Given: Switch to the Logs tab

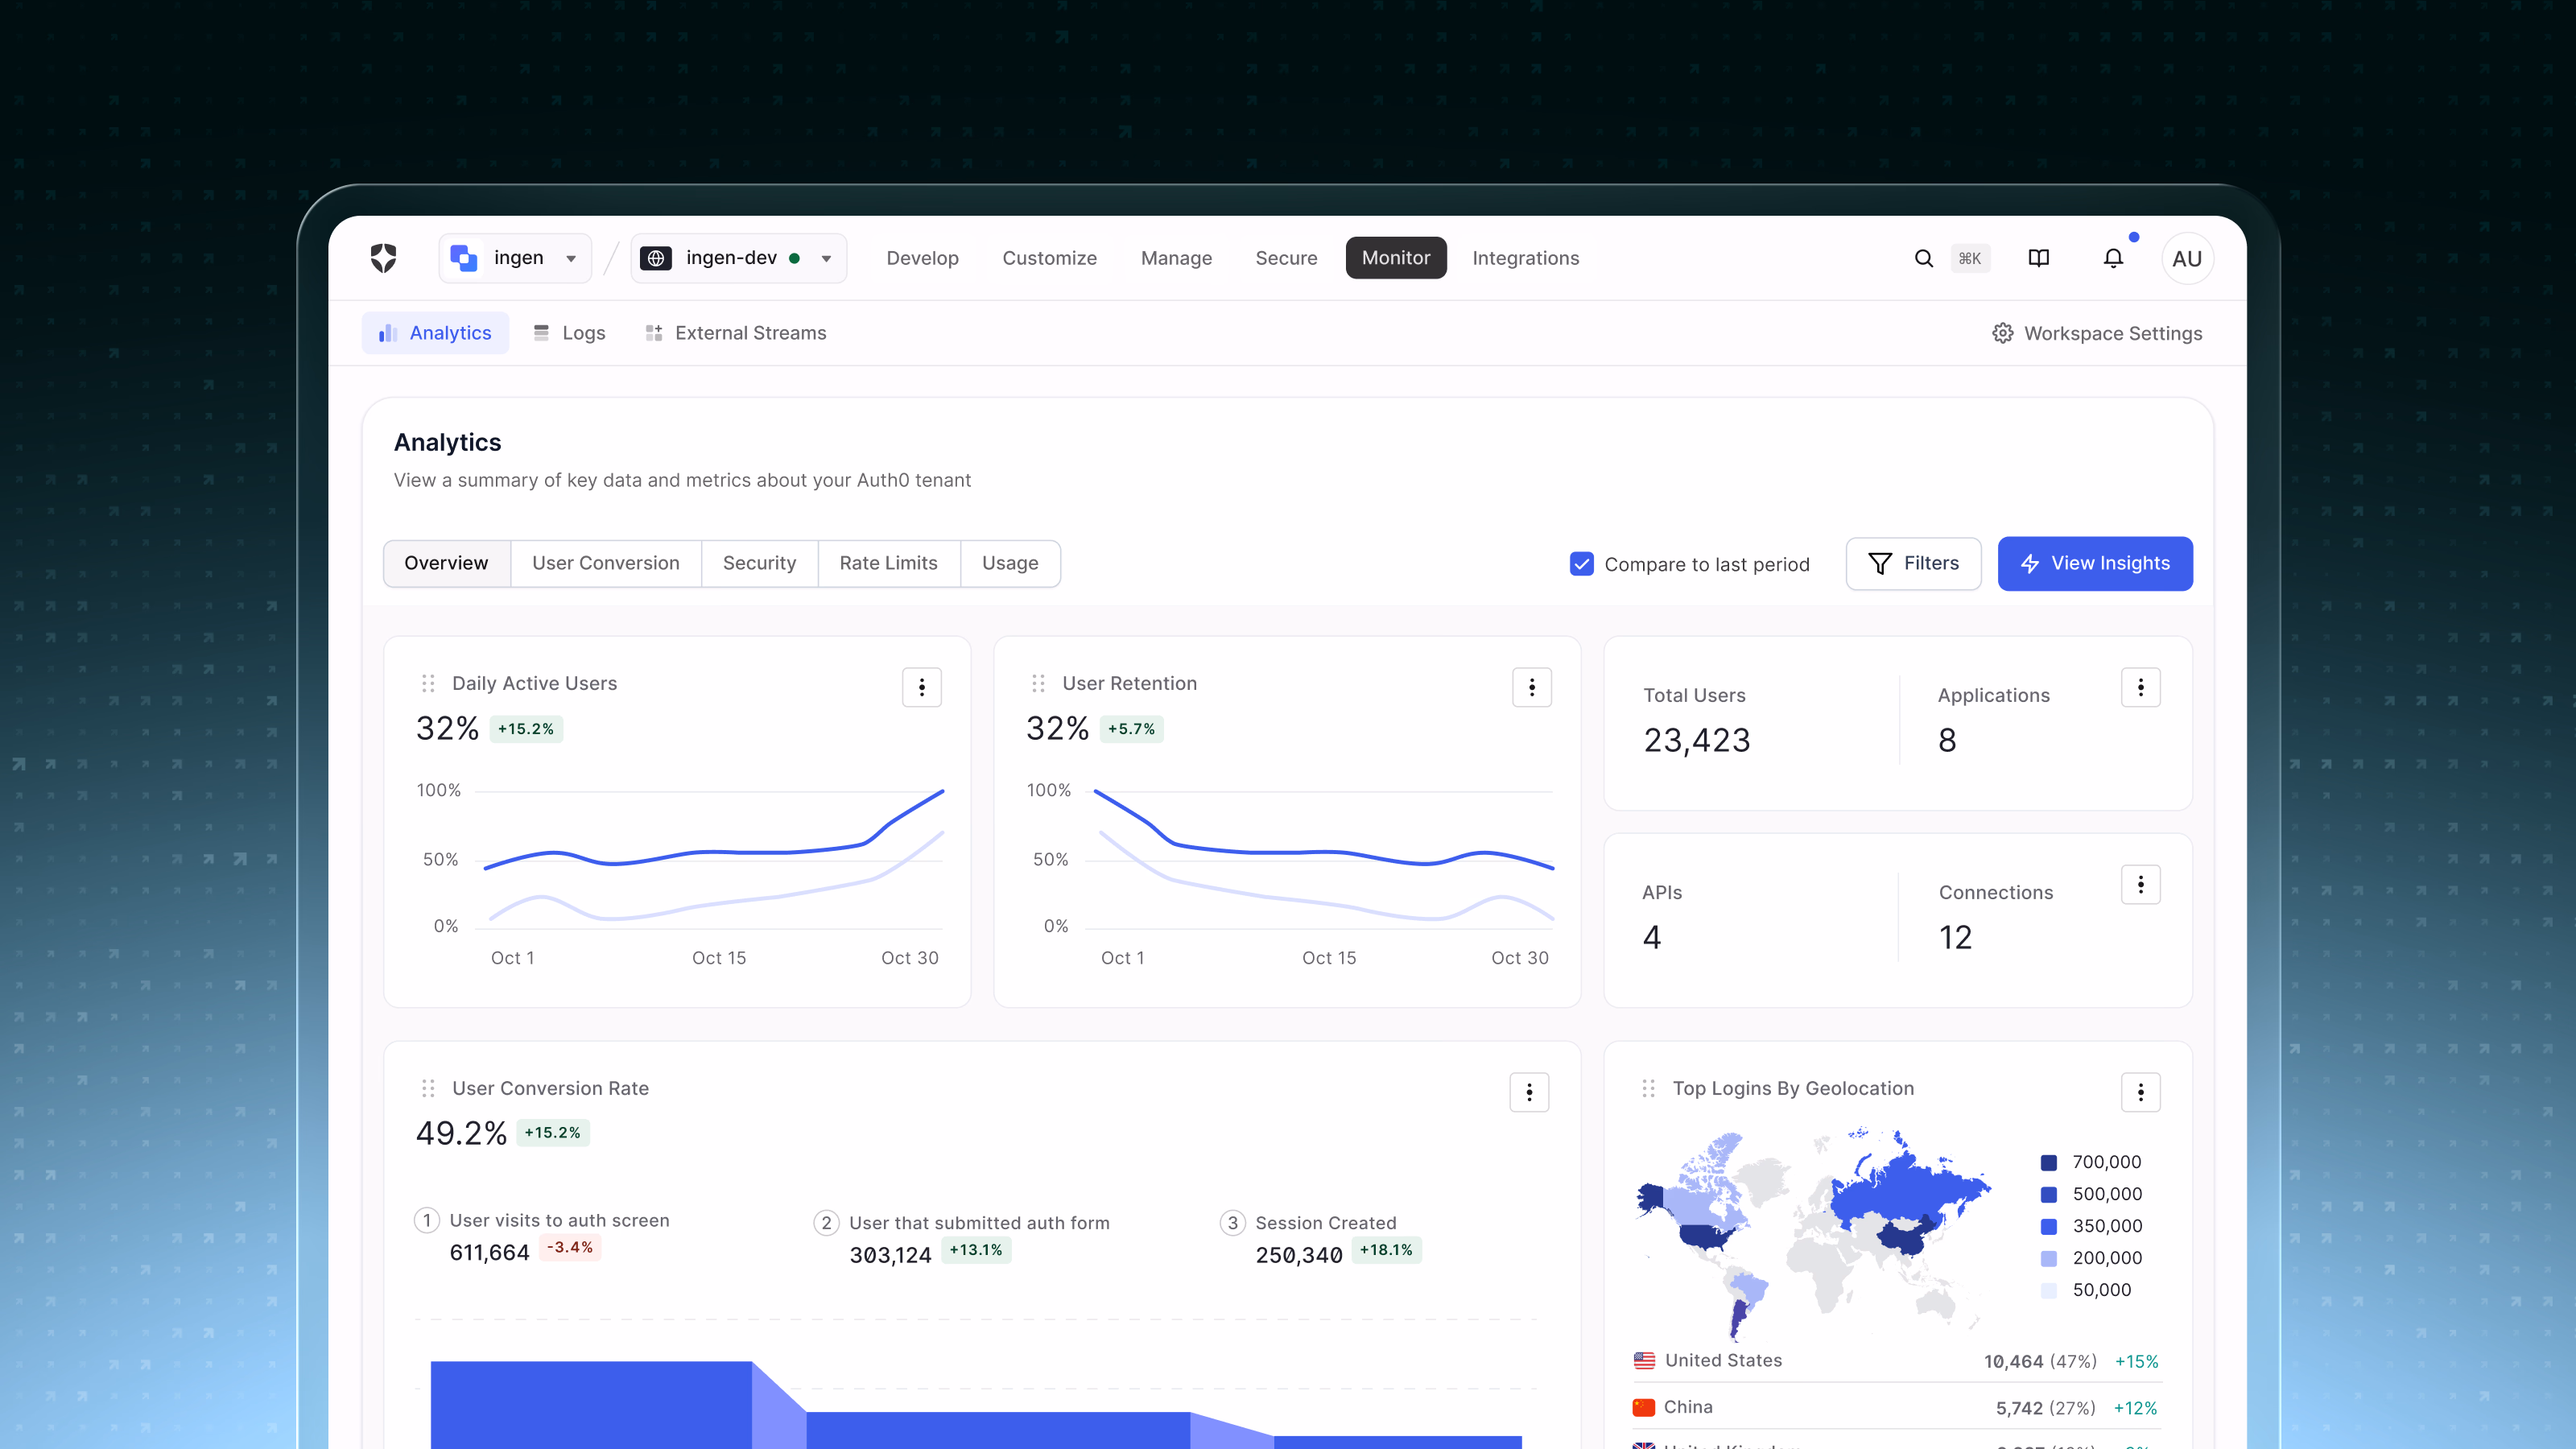Looking at the screenshot, I should pyautogui.click(x=569, y=333).
